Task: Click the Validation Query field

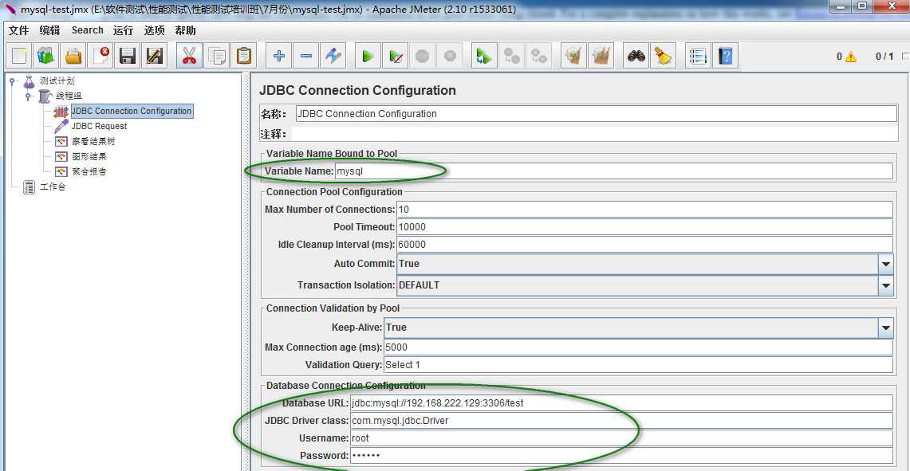Action: [638, 365]
